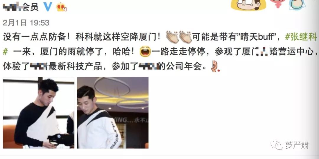Open the poster's username ending in 会员
The width and height of the screenshot is (319, 159).
pos(21,7)
